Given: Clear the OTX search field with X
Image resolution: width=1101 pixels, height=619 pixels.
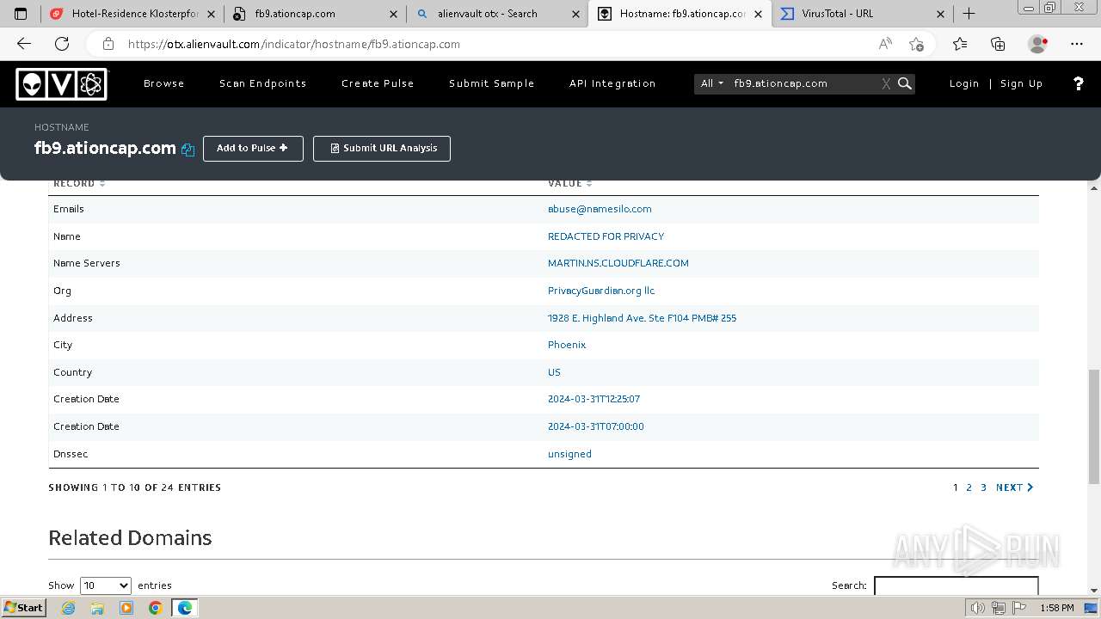Looking at the screenshot, I should click(886, 83).
